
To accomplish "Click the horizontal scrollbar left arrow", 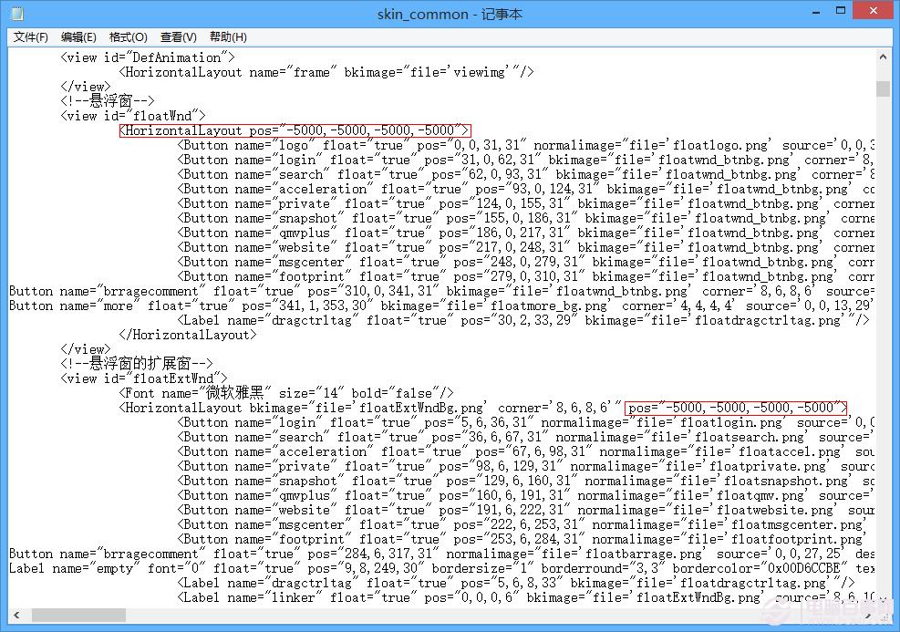I will point(16,615).
